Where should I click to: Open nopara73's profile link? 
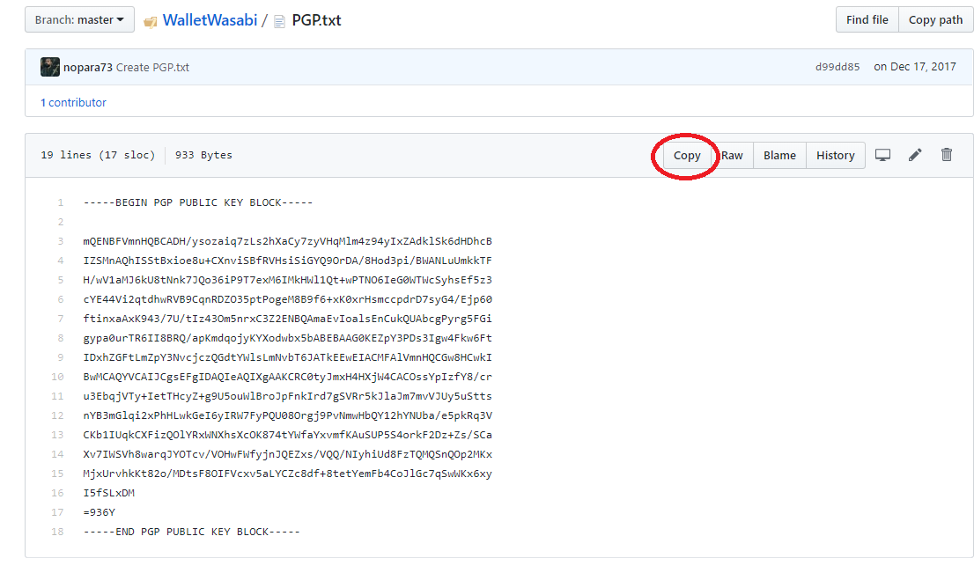pos(88,67)
